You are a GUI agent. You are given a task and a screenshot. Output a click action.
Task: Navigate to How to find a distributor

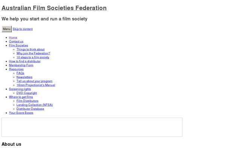(24, 61)
